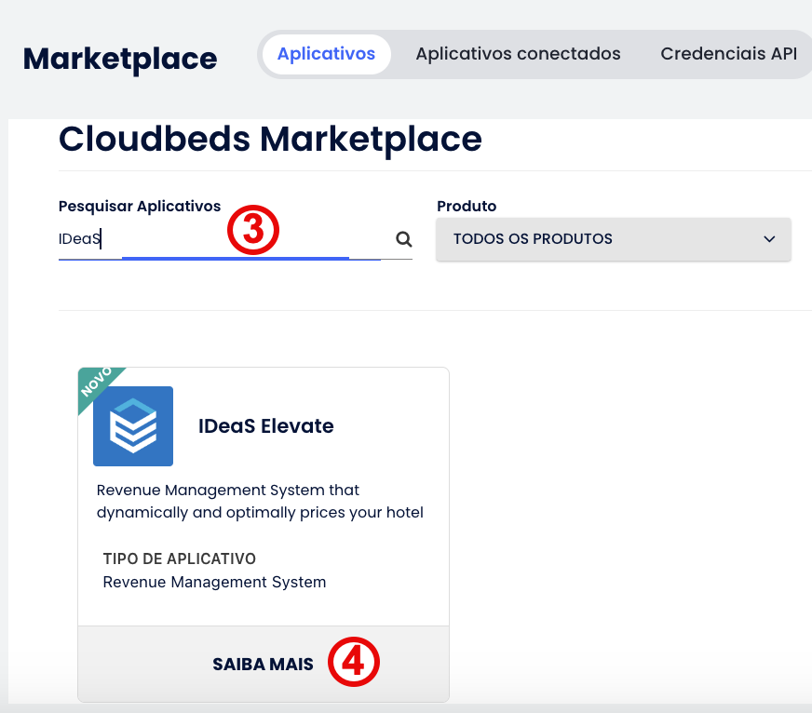Switch to the Aplicativos tab
Image resolution: width=812 pixels, height=713 pixels.
pyautogui.click(x=326, y=54)
